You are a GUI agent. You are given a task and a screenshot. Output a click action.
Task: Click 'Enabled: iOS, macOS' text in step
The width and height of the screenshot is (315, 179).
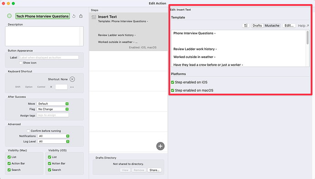(142, 47)
